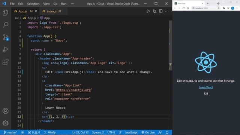Click line number 22 in gutter

pyautogui.click(x=19, y=117)
